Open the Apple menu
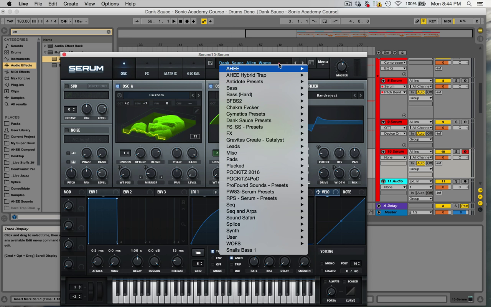This screenshot has height=307, width=491. (x=9, y=4)
